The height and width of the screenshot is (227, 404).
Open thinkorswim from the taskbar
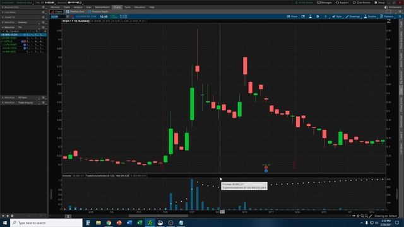coord(150,223)
